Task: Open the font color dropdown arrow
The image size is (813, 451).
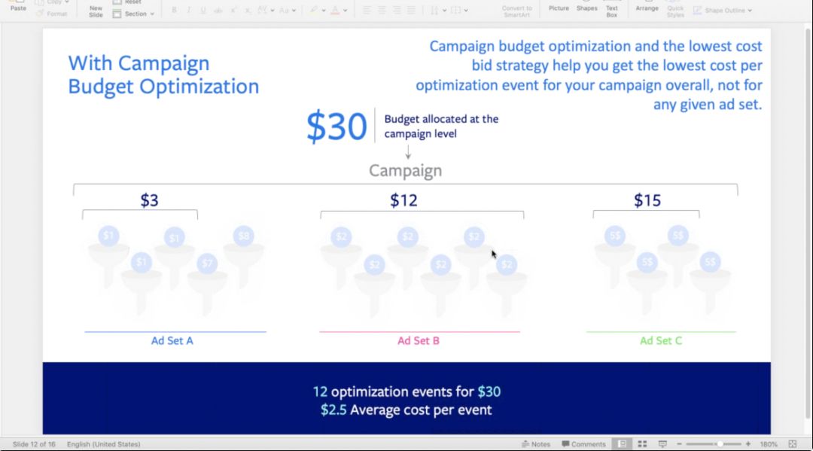Action: click(x=346, y=11)
